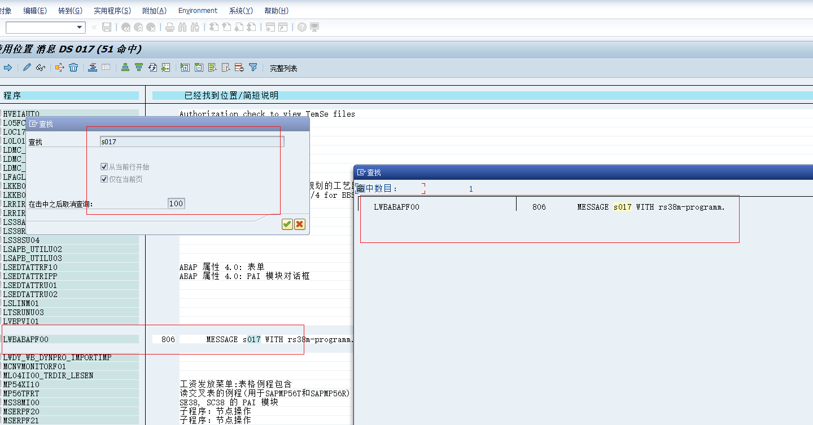Click the hit limit field showing 100
The width and height of the screenshot is (813, 425).
(176, 203)
